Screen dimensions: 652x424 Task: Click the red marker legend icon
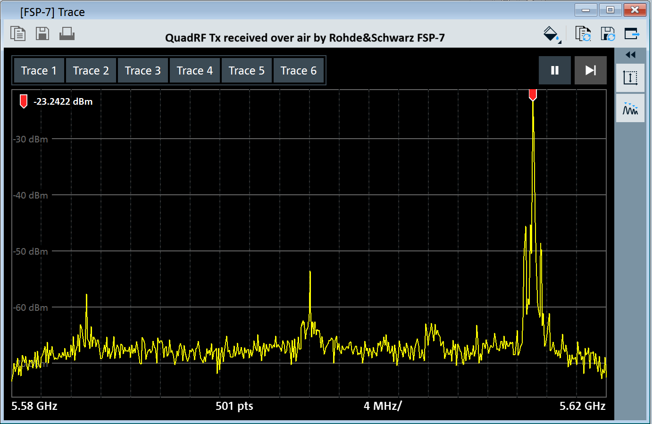(24, 101)
